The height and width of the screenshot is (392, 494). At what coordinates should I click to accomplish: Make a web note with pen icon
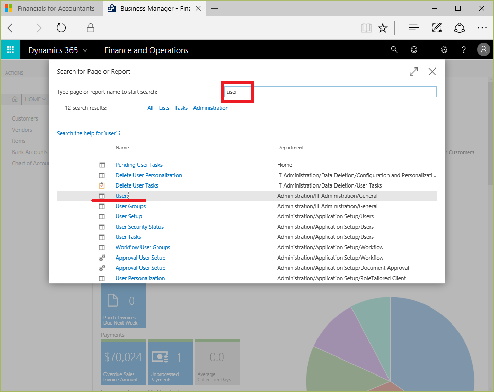[x=436, y=28]
